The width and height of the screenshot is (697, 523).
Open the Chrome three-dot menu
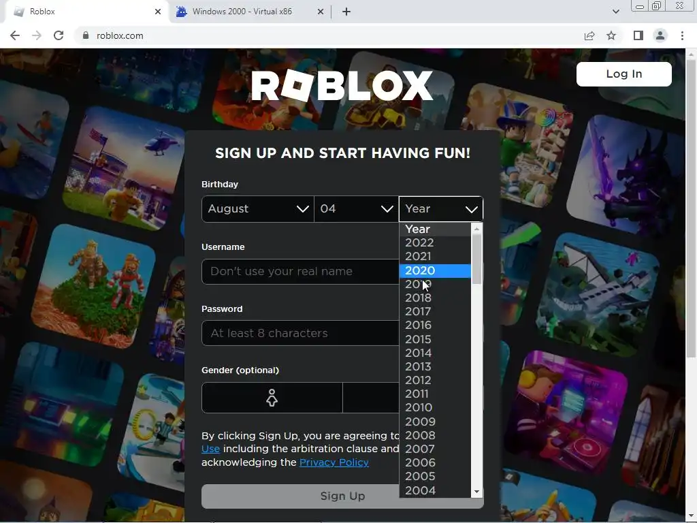tap(682, 35)
